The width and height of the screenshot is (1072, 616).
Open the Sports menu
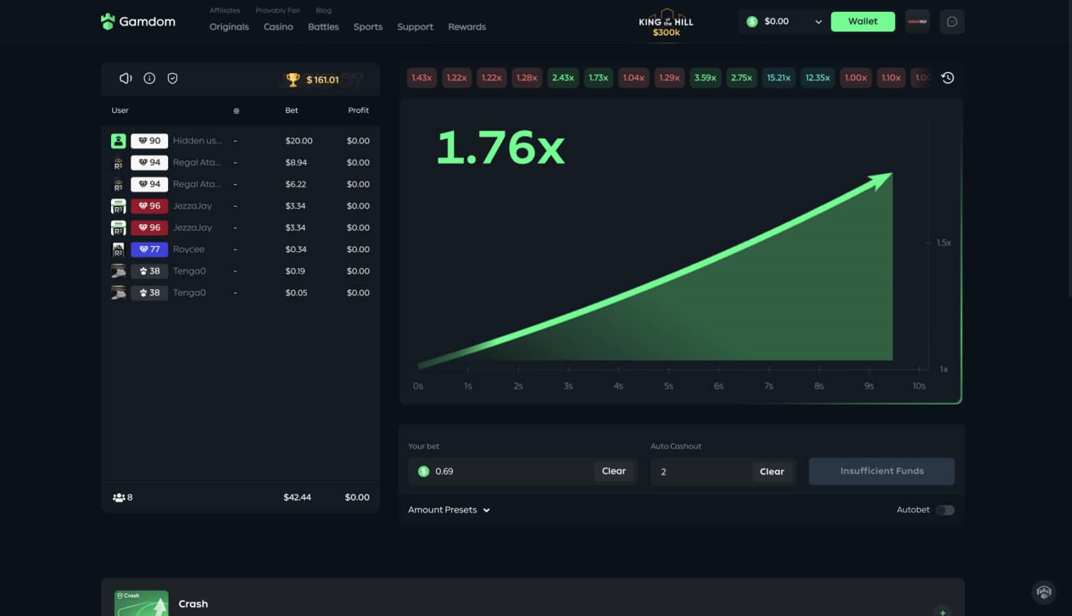(x=368, y=27)
